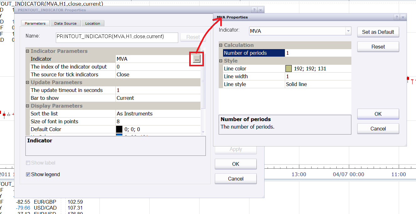Image resolution: width=416 pixels, height=214 pixels.
Task: Collapse the Indicator Parameters section
Action: click(x=27, y=51)
